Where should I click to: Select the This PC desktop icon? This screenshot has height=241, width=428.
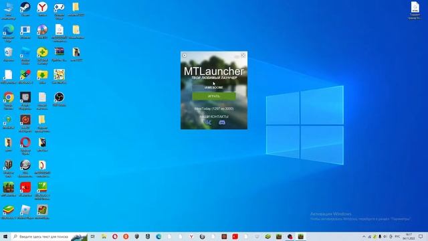pyautogui.click(x=9, y=11)
